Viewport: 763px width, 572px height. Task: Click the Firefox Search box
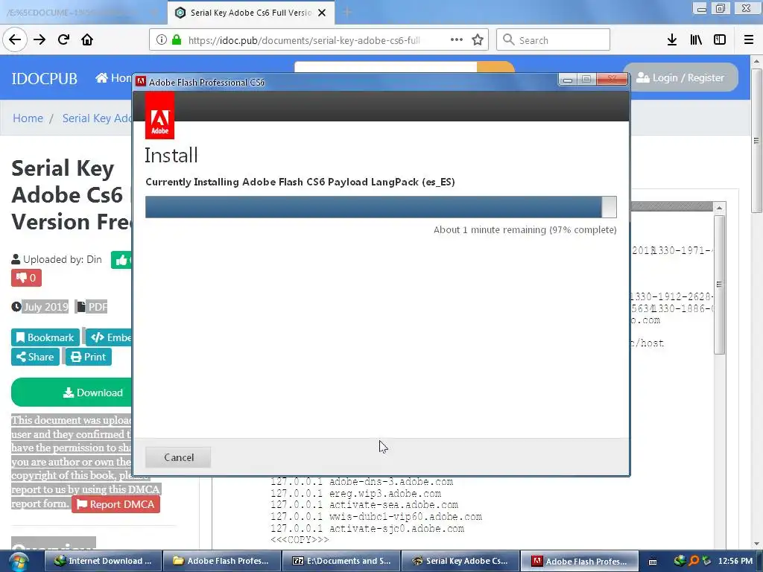[x=554, y=40]
